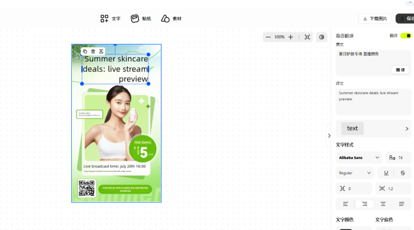Open the Regular font weight dropdown
414x230 pixels.
click(x=355, y=173)
